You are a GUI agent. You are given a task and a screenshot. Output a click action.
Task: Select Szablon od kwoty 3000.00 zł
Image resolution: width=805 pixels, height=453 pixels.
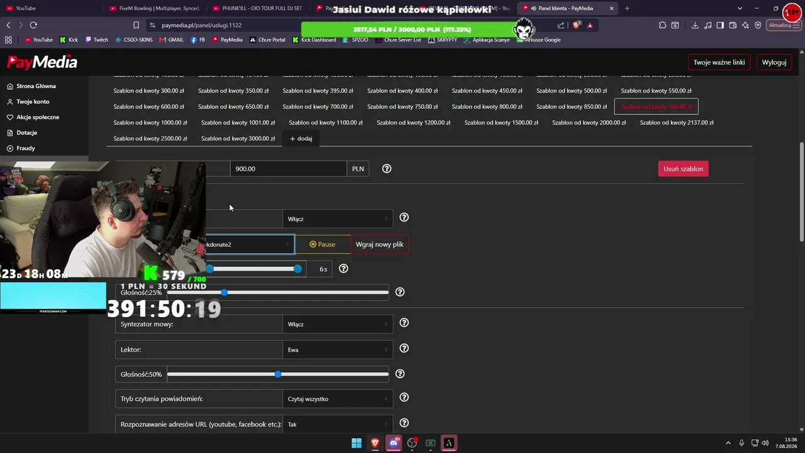click(x=238, y=138)
